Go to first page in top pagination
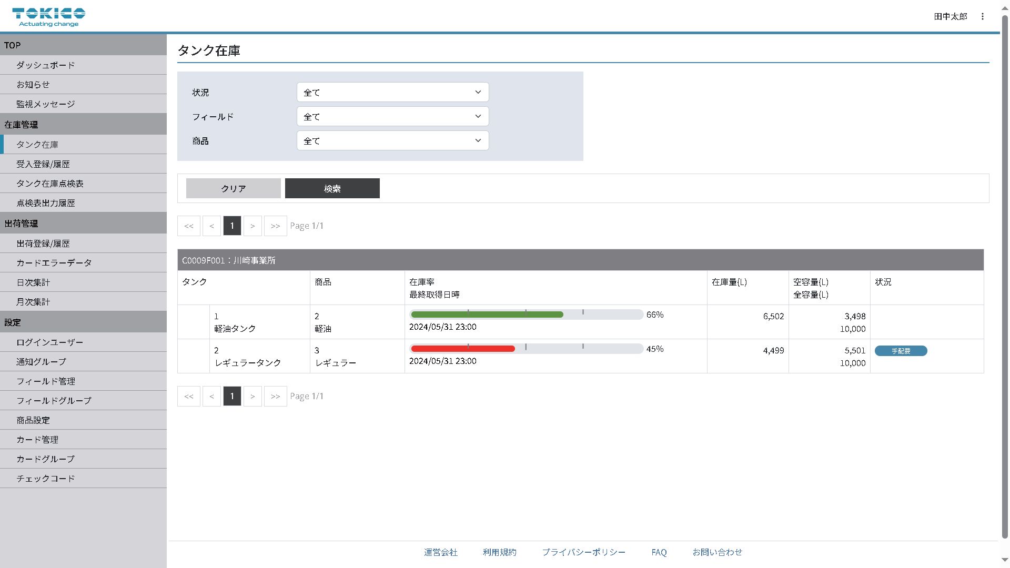Viewport: 1010px width, 568px height. tap(189, 226)
